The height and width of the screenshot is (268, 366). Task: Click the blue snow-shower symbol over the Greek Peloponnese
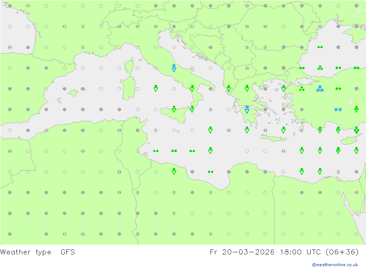[247, 109]
